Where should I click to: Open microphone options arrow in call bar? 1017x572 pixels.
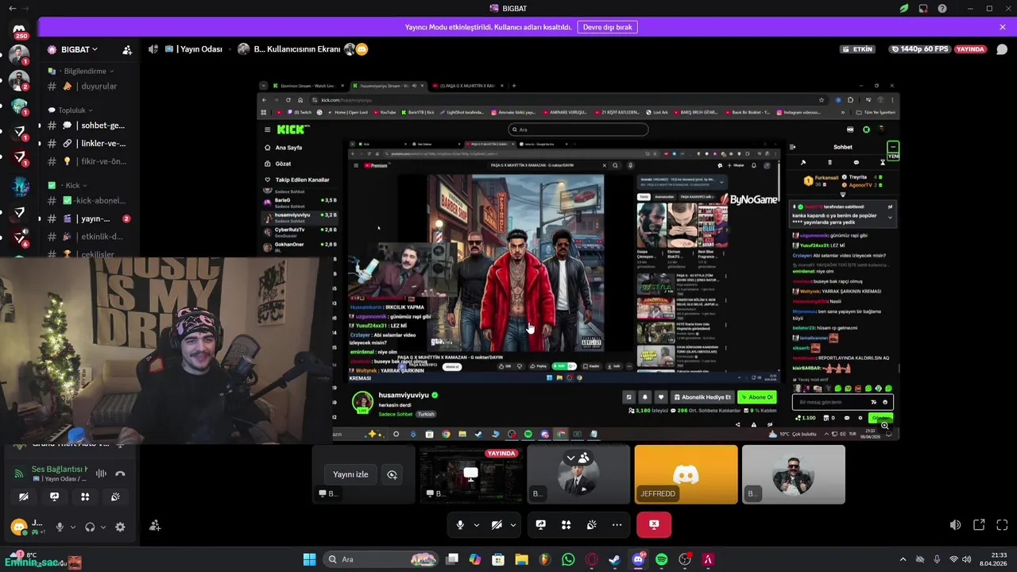tap(476, 524)
